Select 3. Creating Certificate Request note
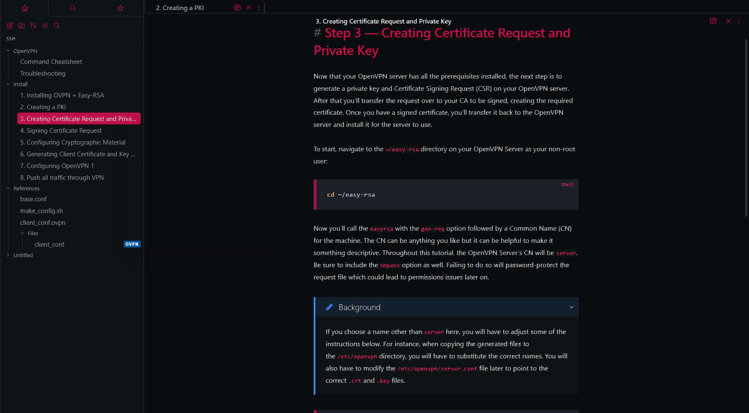The width and height of the screenshot is (749, 413). [79, 119]
